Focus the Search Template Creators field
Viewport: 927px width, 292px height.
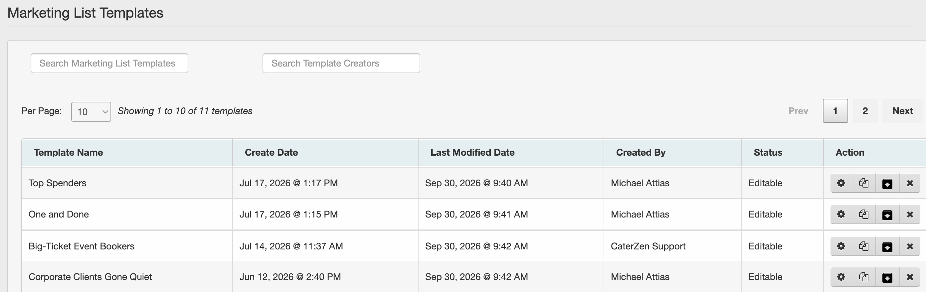pos(341,63)
